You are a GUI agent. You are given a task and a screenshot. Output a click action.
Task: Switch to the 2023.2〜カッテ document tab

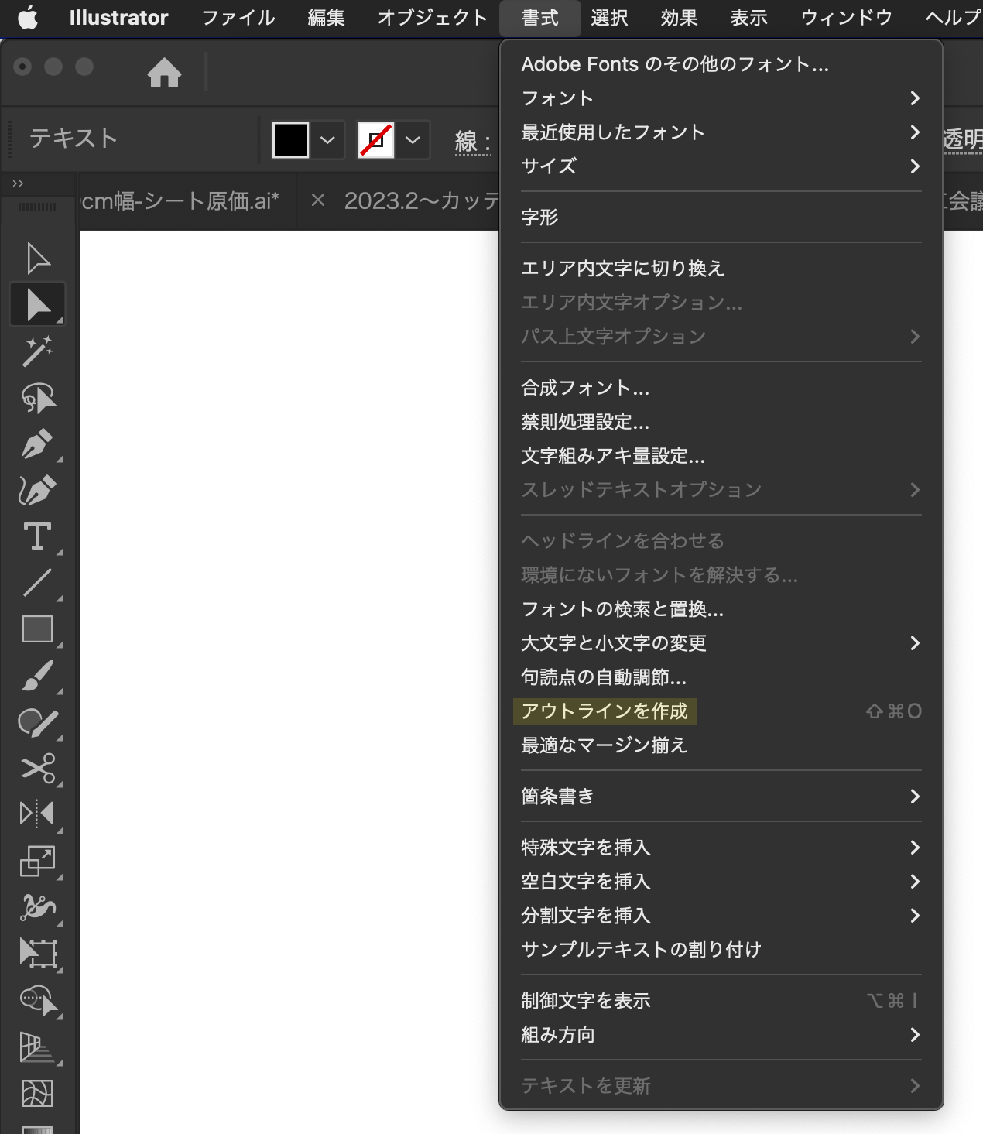click(x=422, y=201)
